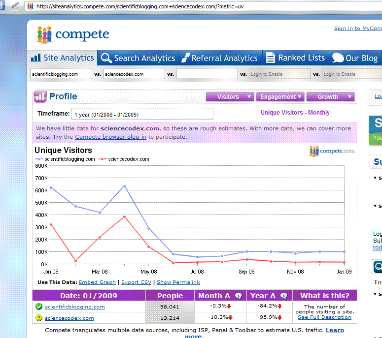Image resolution: width=382 pixels, height=338 pixels.
Task: Open the Growth dropdown
Action: click(330, 97)
